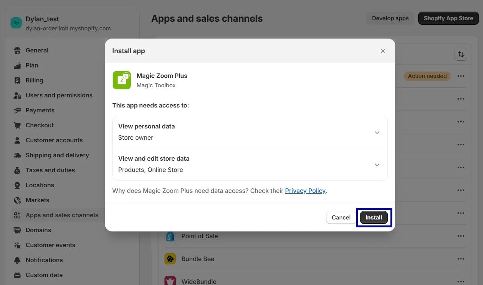The image size is (483, 285).
Task: Click the Point of Sale app icon
Action: 170,236
